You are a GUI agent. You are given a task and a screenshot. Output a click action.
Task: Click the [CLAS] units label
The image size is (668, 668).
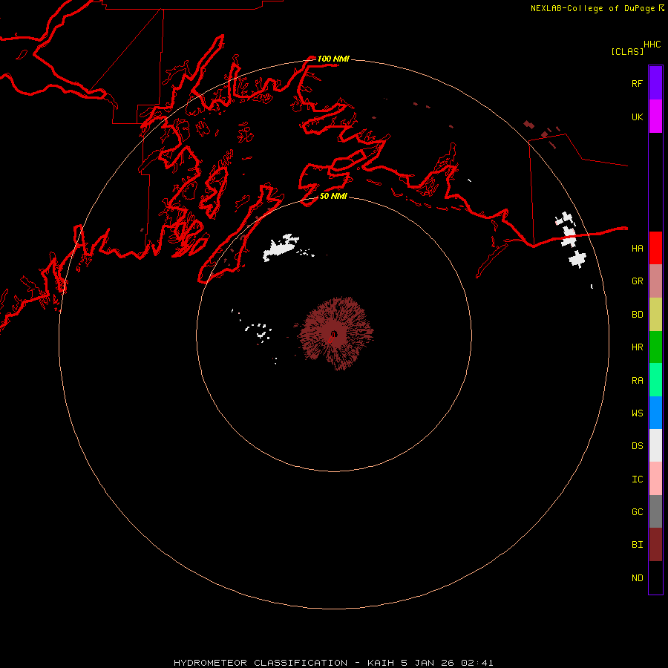pos(627,51)
